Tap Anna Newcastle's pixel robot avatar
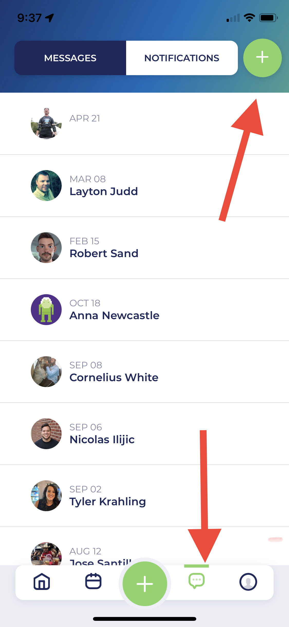289x627 pixels. tap(46, 310)
